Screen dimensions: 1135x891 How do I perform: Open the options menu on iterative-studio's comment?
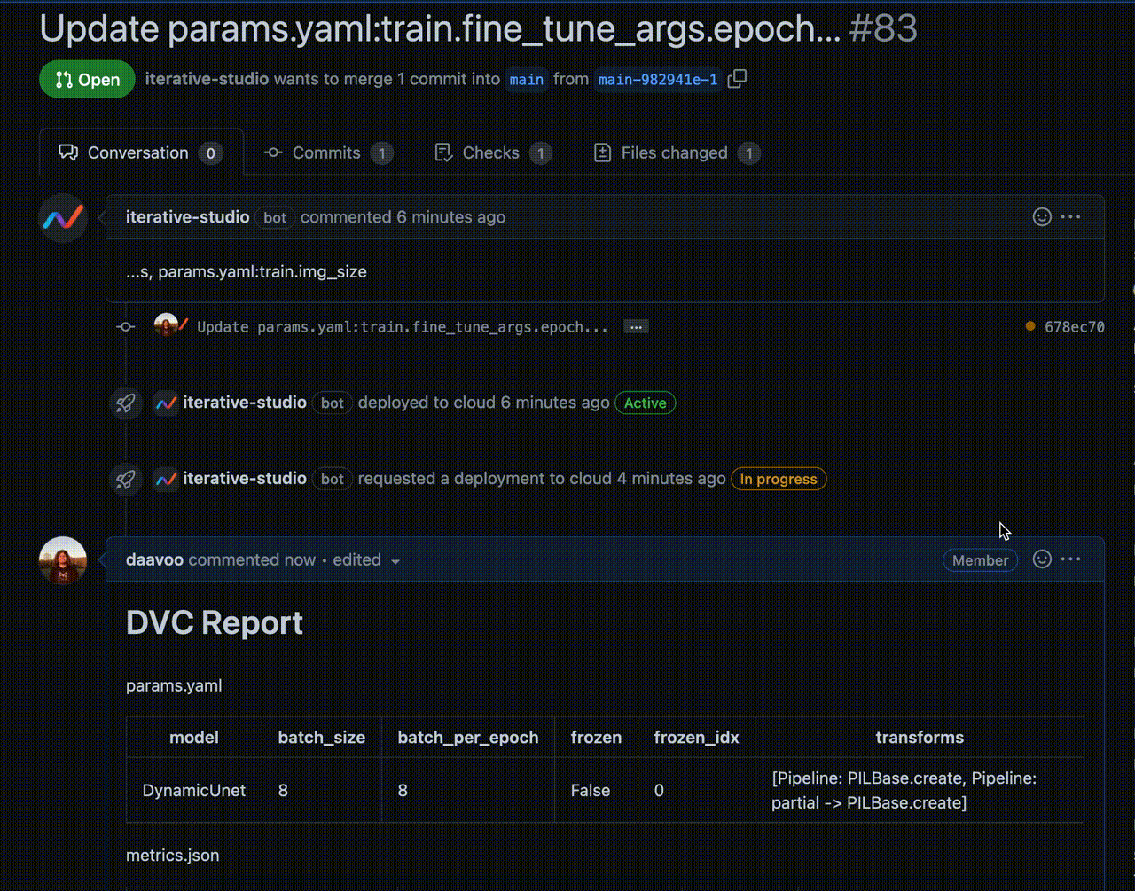[x=1070, y=216]
